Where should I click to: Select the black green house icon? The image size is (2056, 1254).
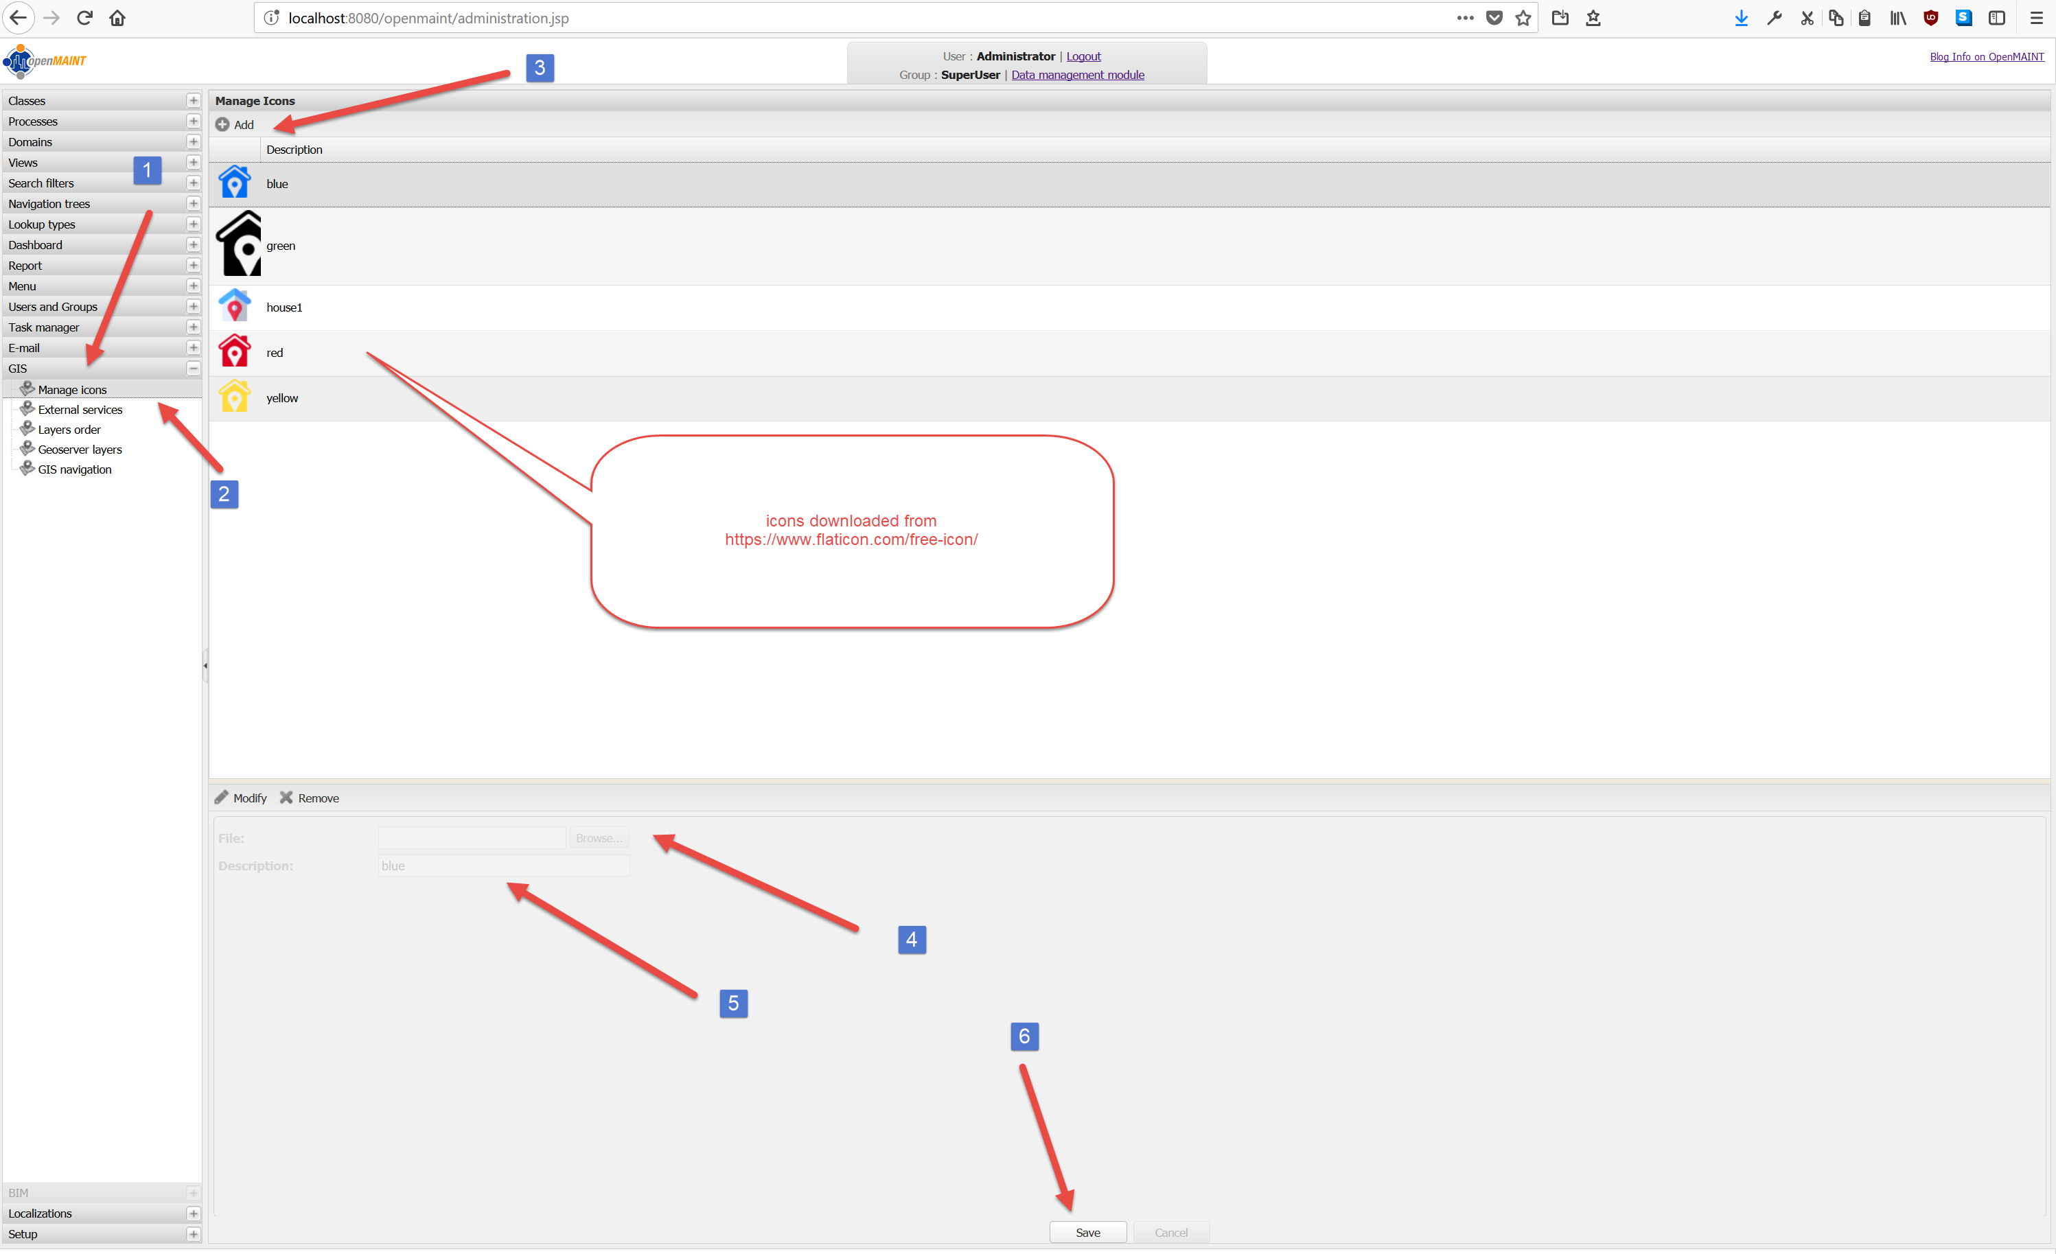240,244
